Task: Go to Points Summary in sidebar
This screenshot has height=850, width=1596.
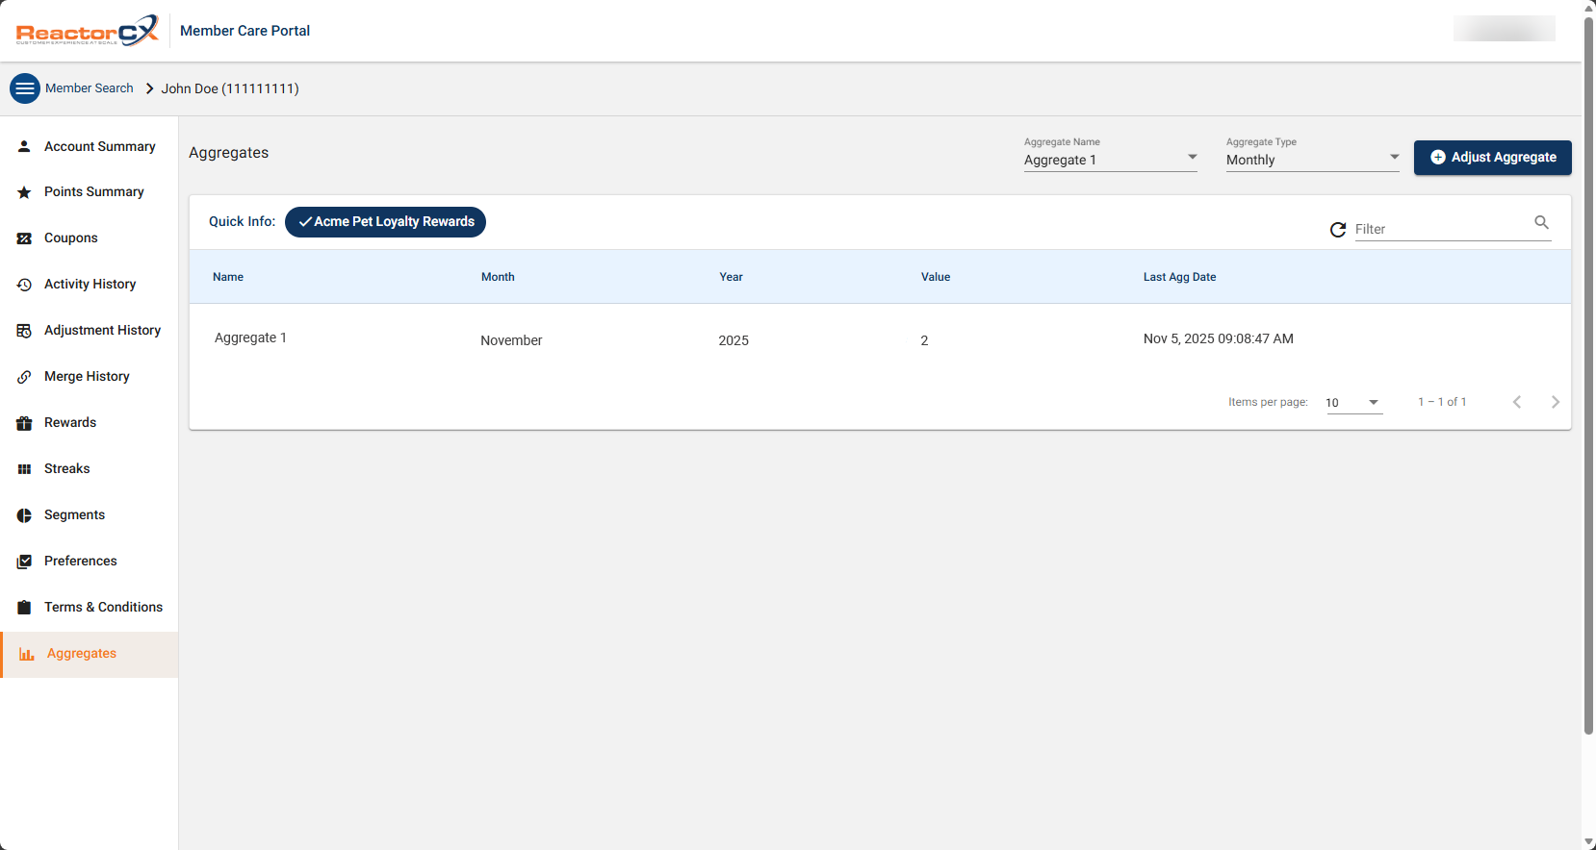Action: (x=93, y=192)
